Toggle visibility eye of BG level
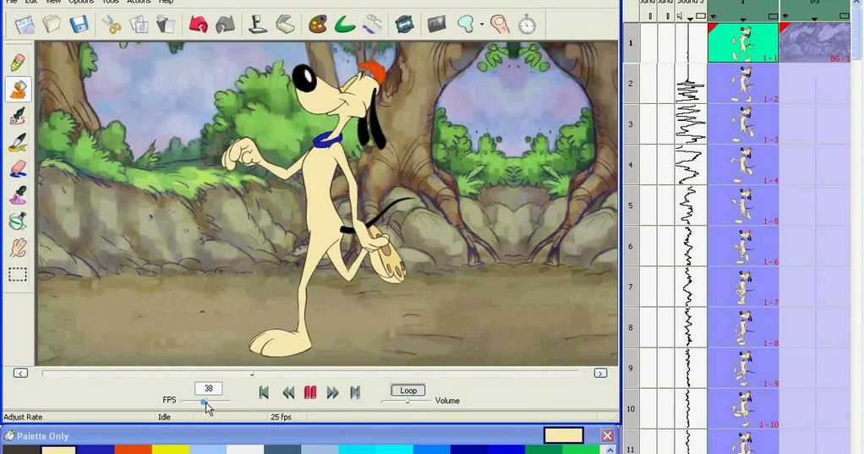The width and height of the screenshot is (864, 454). [x=786, y=16]
